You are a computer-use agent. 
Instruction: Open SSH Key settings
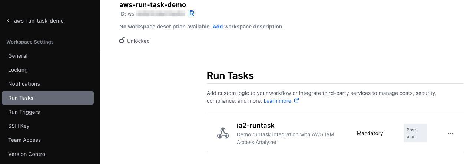[x=48, y=126]
